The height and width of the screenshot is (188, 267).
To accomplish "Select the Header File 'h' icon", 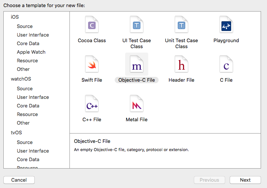I will point(181,64).
